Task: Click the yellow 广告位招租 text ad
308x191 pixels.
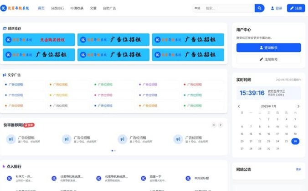Action: click(x=60, y=95)
